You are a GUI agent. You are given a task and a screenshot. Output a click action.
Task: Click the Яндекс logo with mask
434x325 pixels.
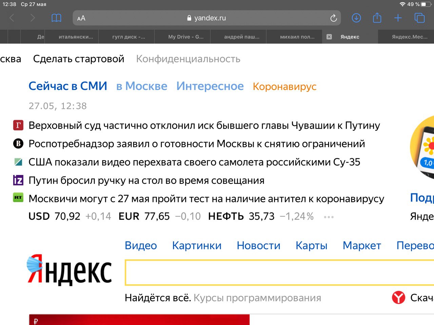tap(69, 269)
